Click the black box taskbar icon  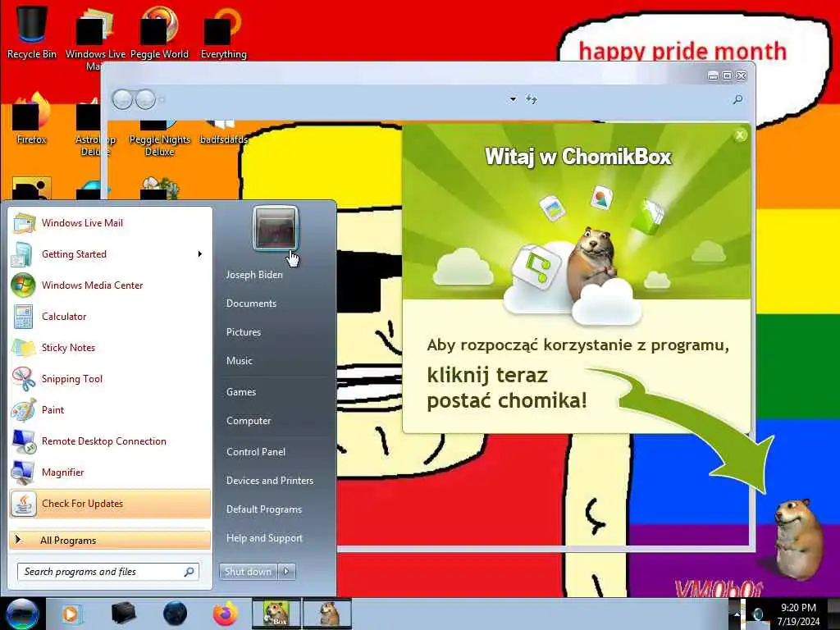(123, 614)
